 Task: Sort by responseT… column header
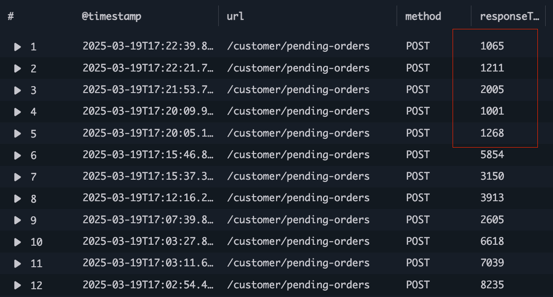tap(509, 16)
